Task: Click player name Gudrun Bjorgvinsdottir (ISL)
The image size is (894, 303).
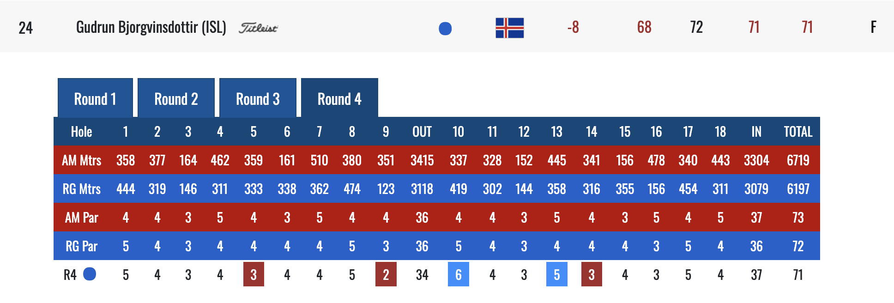Action: [x=151, y=28]
